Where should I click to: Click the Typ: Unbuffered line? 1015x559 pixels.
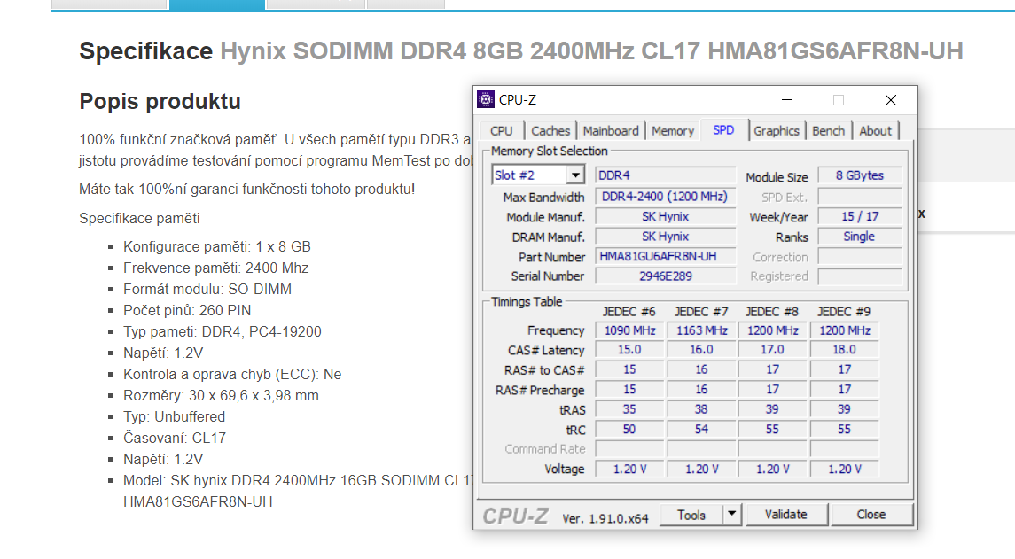[x=174, y=416]
